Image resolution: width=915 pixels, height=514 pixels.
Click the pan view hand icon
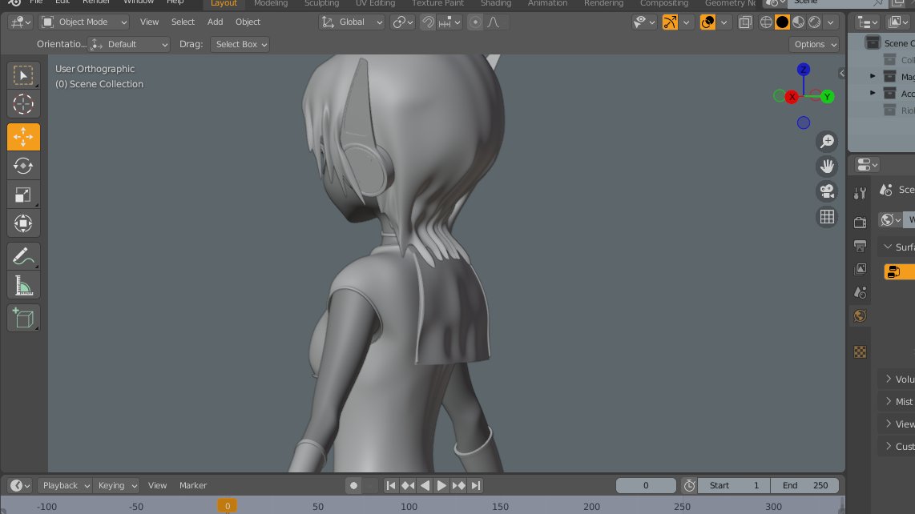[827, 167]
